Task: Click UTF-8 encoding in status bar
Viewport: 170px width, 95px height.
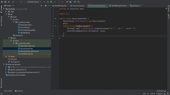Action: point(152,94)
